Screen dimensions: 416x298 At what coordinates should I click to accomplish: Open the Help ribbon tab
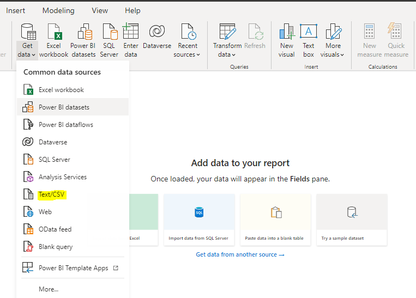point(132,10)
